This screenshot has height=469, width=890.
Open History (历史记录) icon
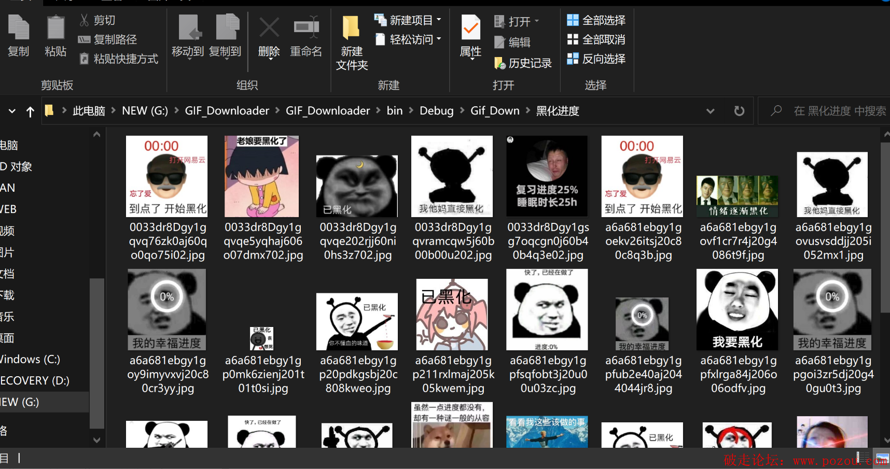point(500,63)
